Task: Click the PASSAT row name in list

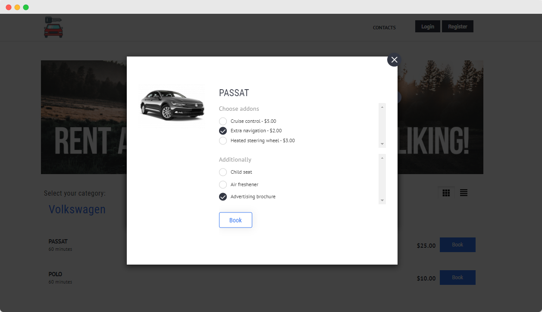Action: pyautogui.click(x=58, y=241)
